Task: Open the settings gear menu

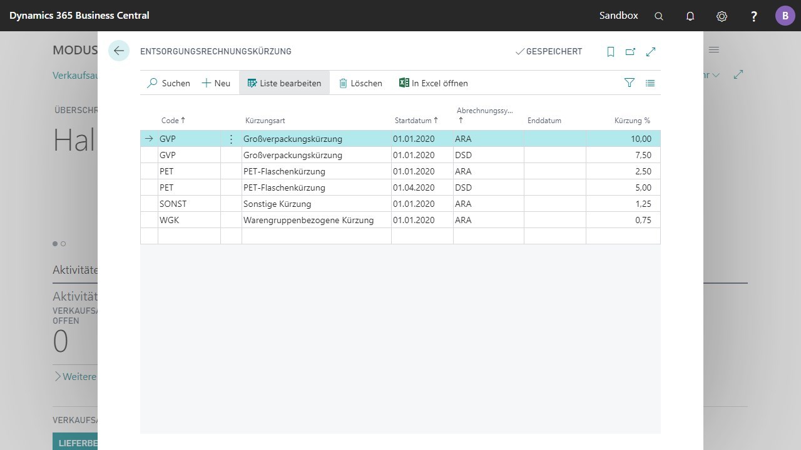Action: point(722,16)
